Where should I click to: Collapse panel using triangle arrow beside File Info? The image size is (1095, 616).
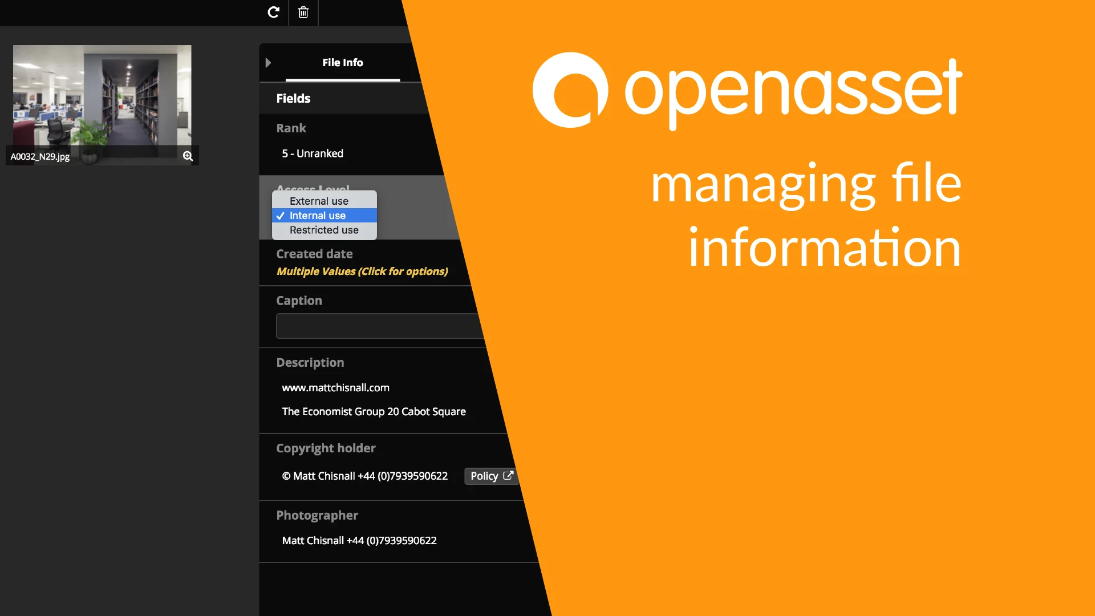tap(268, 63)
